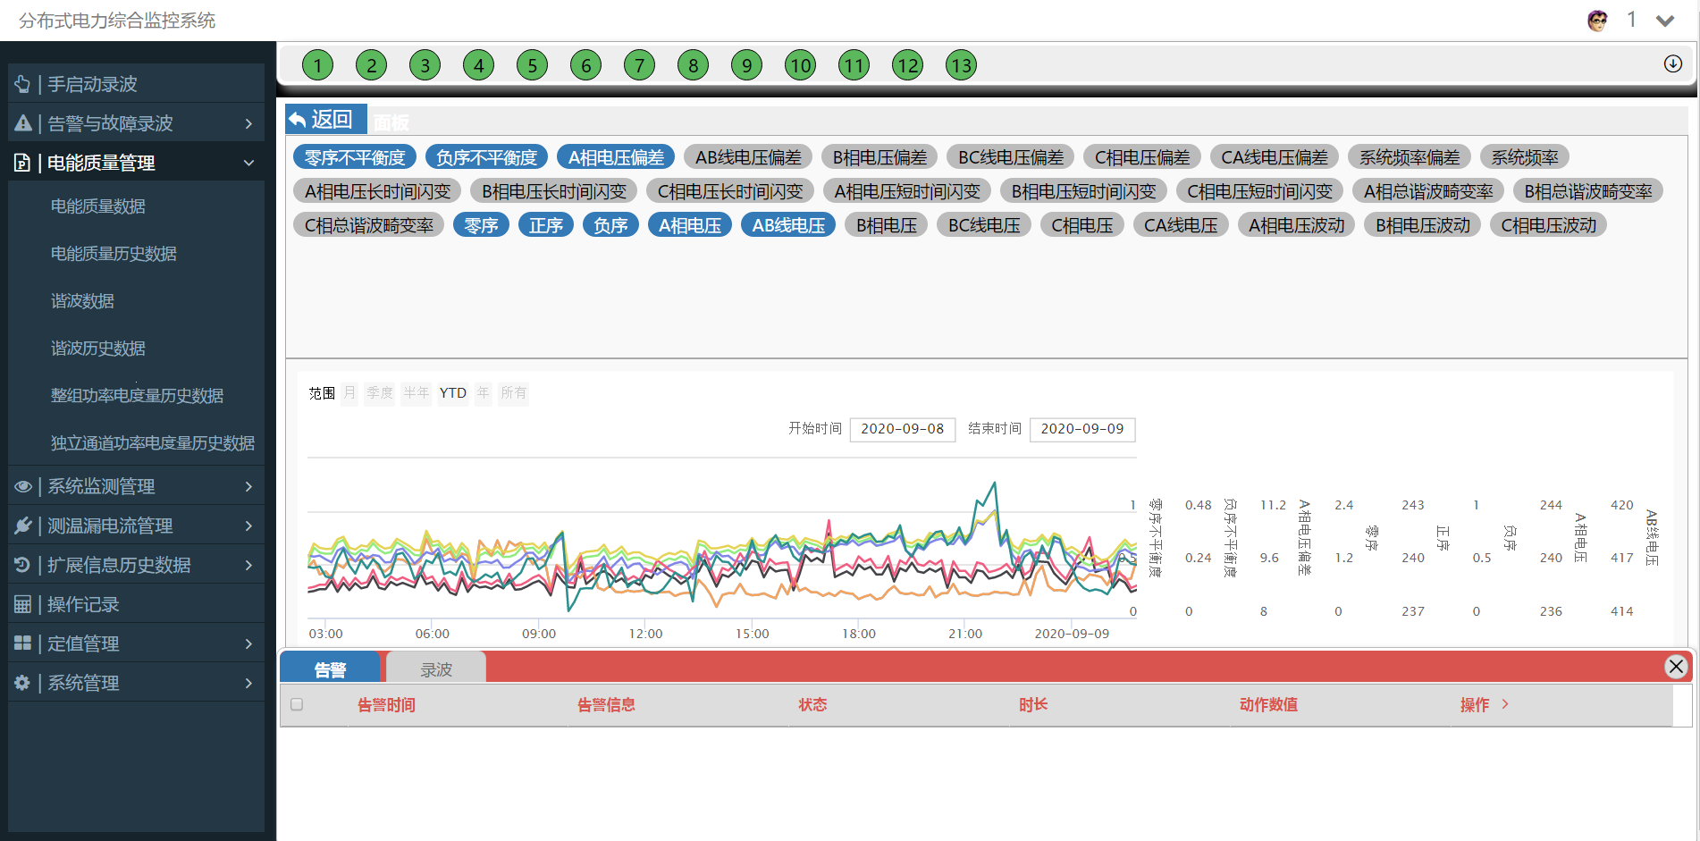This screenshot has width=1700, height=841.
Task: Click the 开始时间 date field
Action: (902, 429)
